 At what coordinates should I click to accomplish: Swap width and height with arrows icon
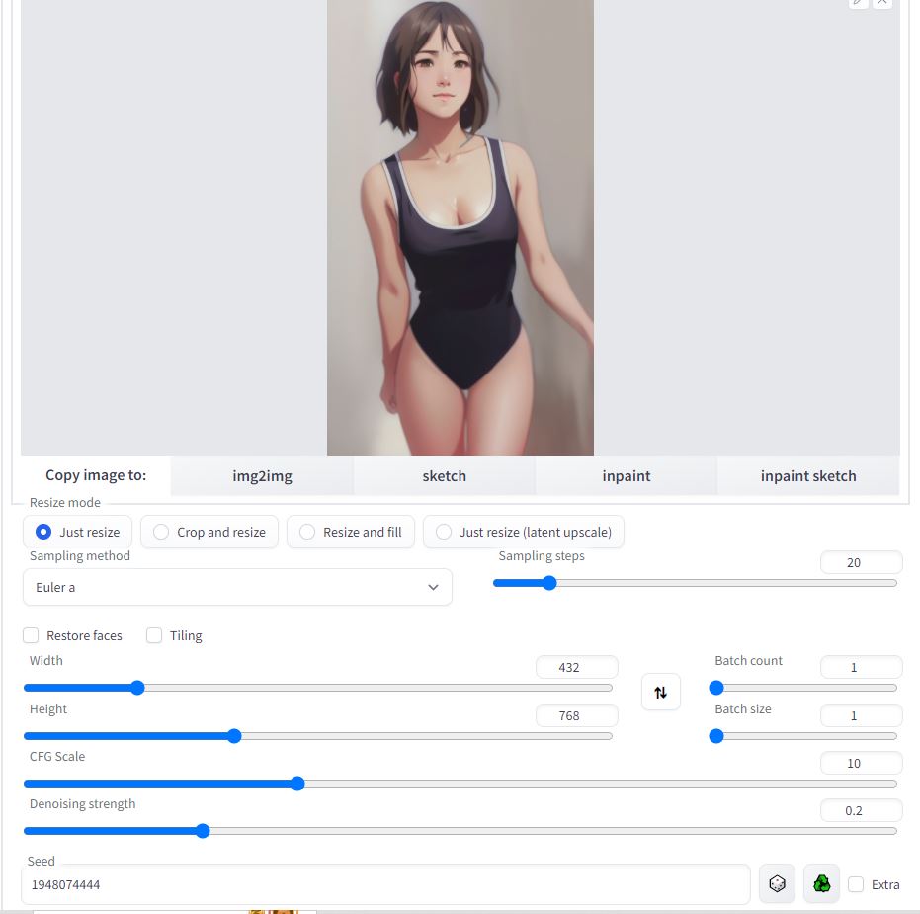[x=661, y=693]
